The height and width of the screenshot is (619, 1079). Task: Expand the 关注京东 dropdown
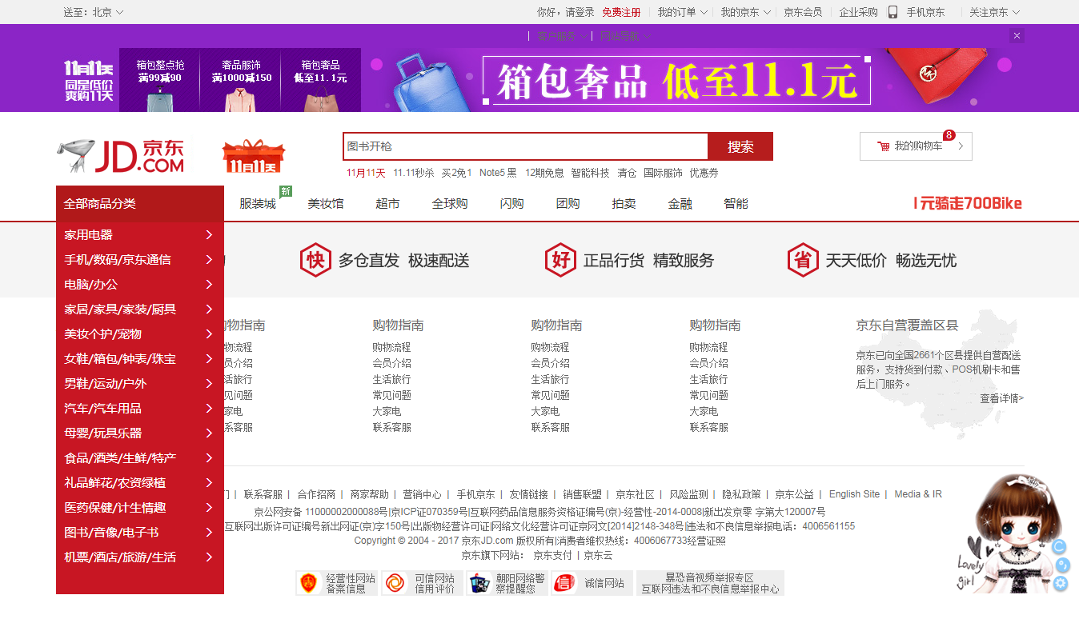coord(995,12)
